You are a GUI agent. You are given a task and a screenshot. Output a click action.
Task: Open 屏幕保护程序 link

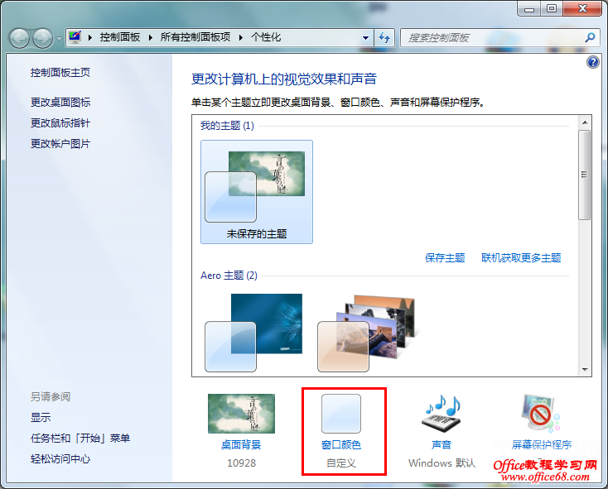point(542,445)
